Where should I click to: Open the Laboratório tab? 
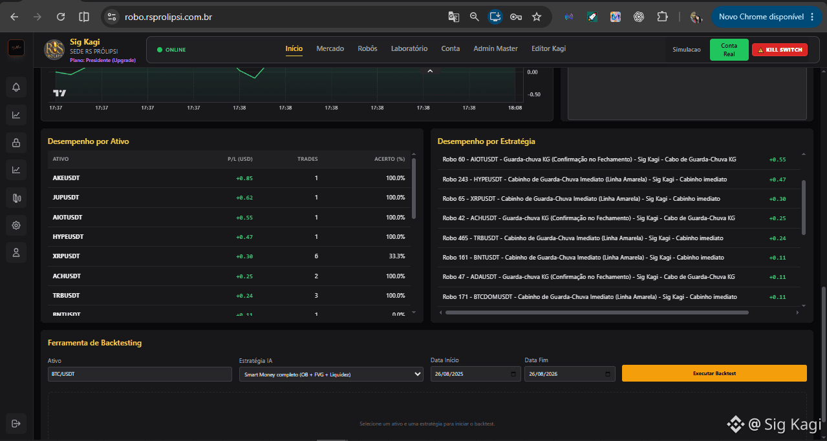[x=409, y=48]
